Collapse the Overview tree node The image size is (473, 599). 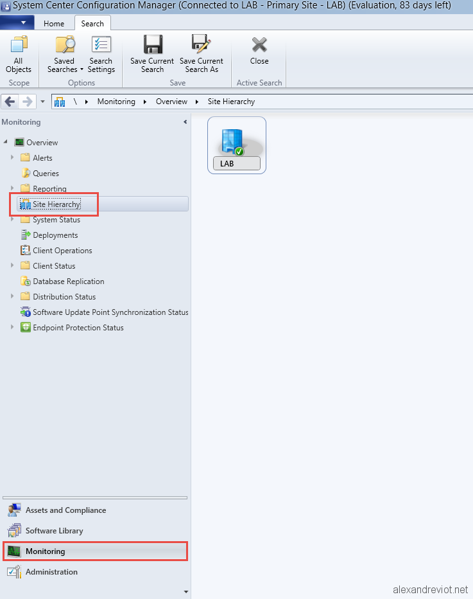(6, 142)
